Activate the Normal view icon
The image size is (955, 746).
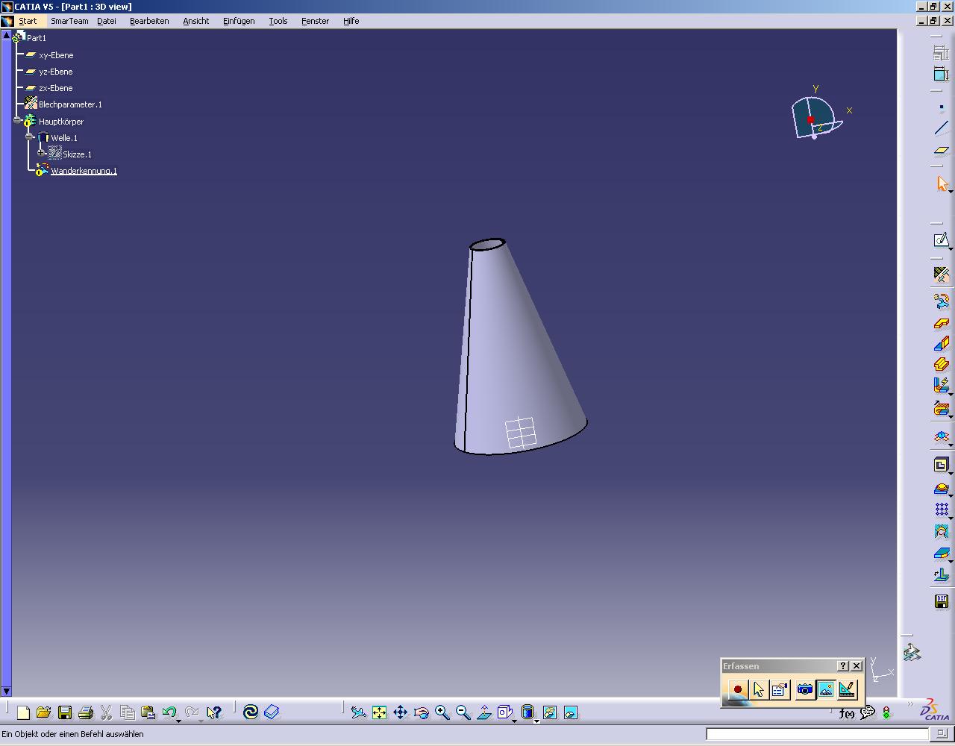[x=484, y=712]
